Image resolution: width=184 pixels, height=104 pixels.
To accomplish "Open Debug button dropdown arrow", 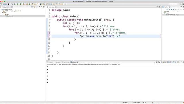I will point(16,4).
